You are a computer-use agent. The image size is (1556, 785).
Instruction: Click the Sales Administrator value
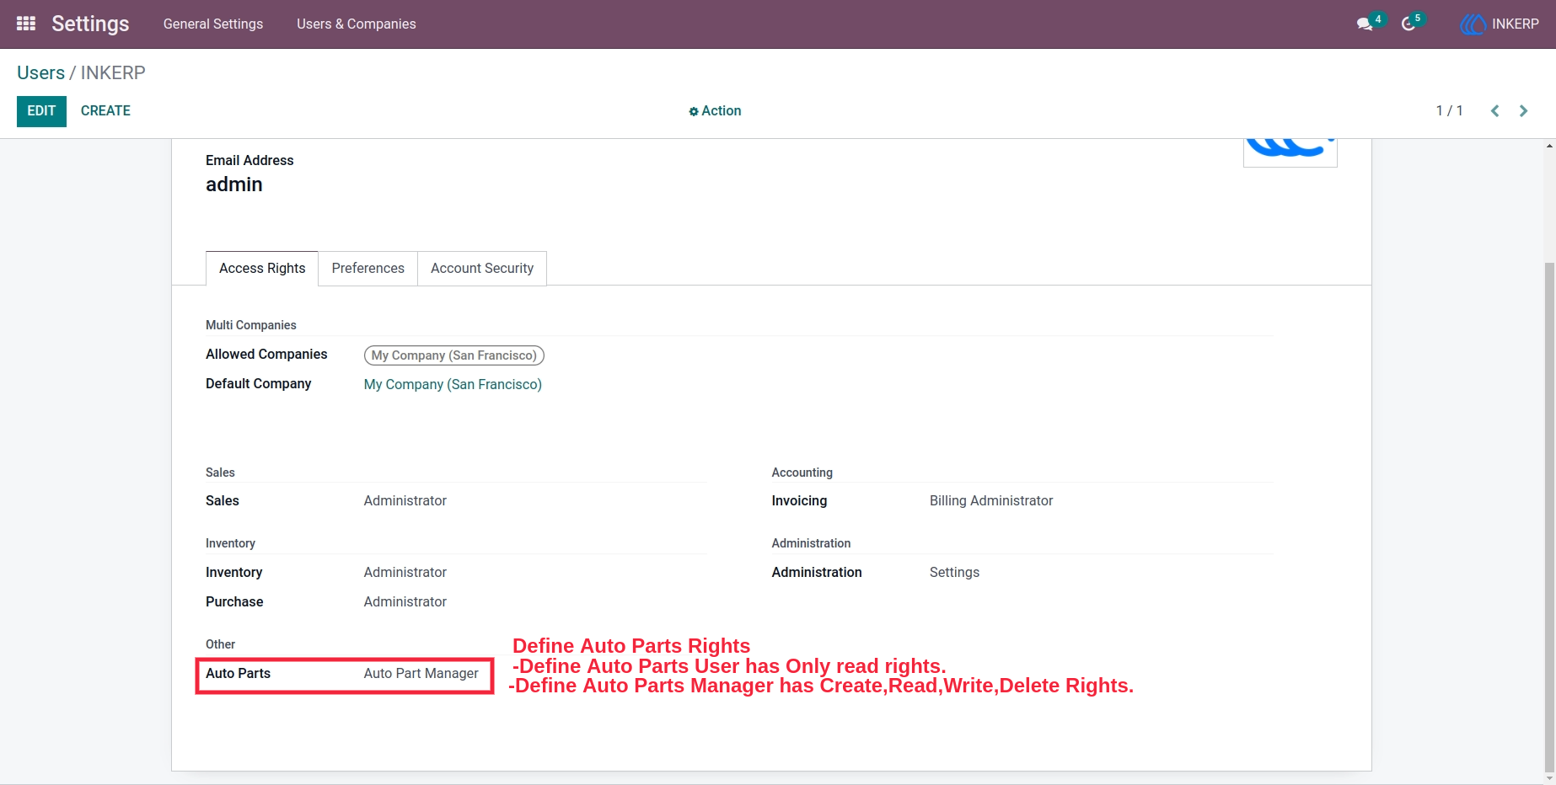[405, 500]
